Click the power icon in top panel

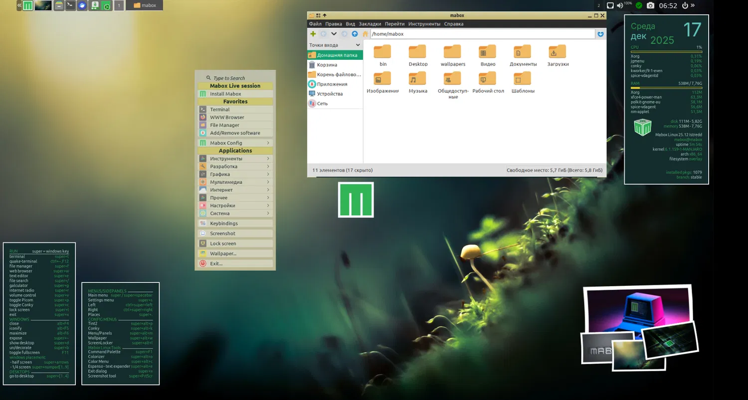coord(685,5)
